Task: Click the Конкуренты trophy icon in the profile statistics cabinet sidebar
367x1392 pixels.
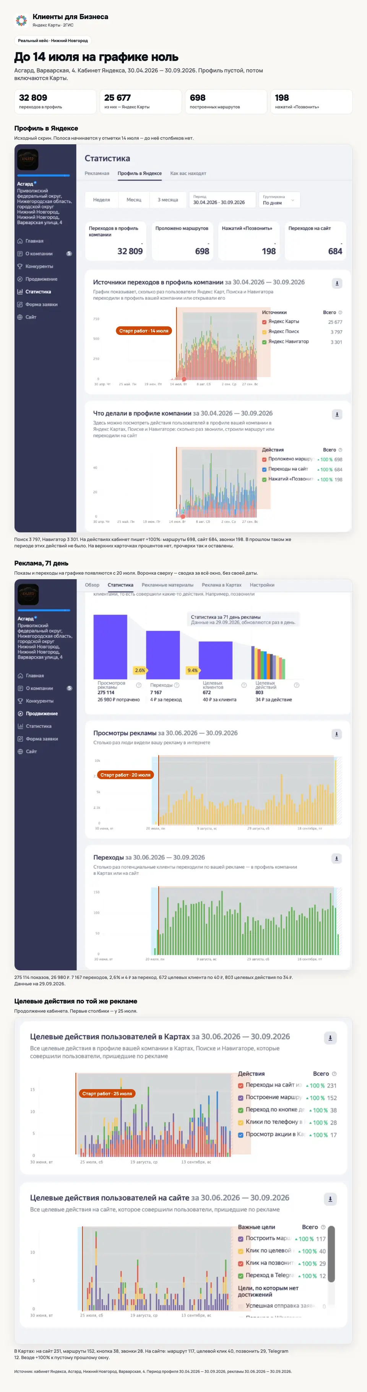Action: 20,267
